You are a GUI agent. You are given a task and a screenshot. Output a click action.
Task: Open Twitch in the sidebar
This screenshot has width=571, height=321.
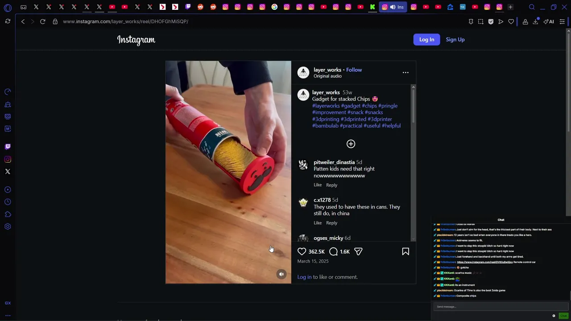pos(8,147)
